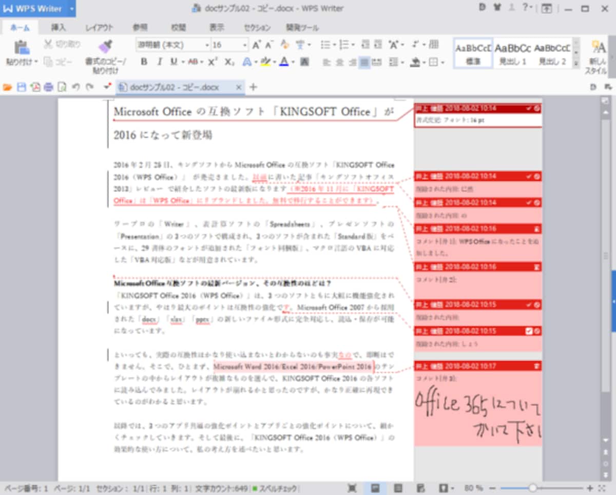Viewport: 616px width, 495px height.
Task: Click the open folder icon in quick toolbar
Action: [7, 87]
